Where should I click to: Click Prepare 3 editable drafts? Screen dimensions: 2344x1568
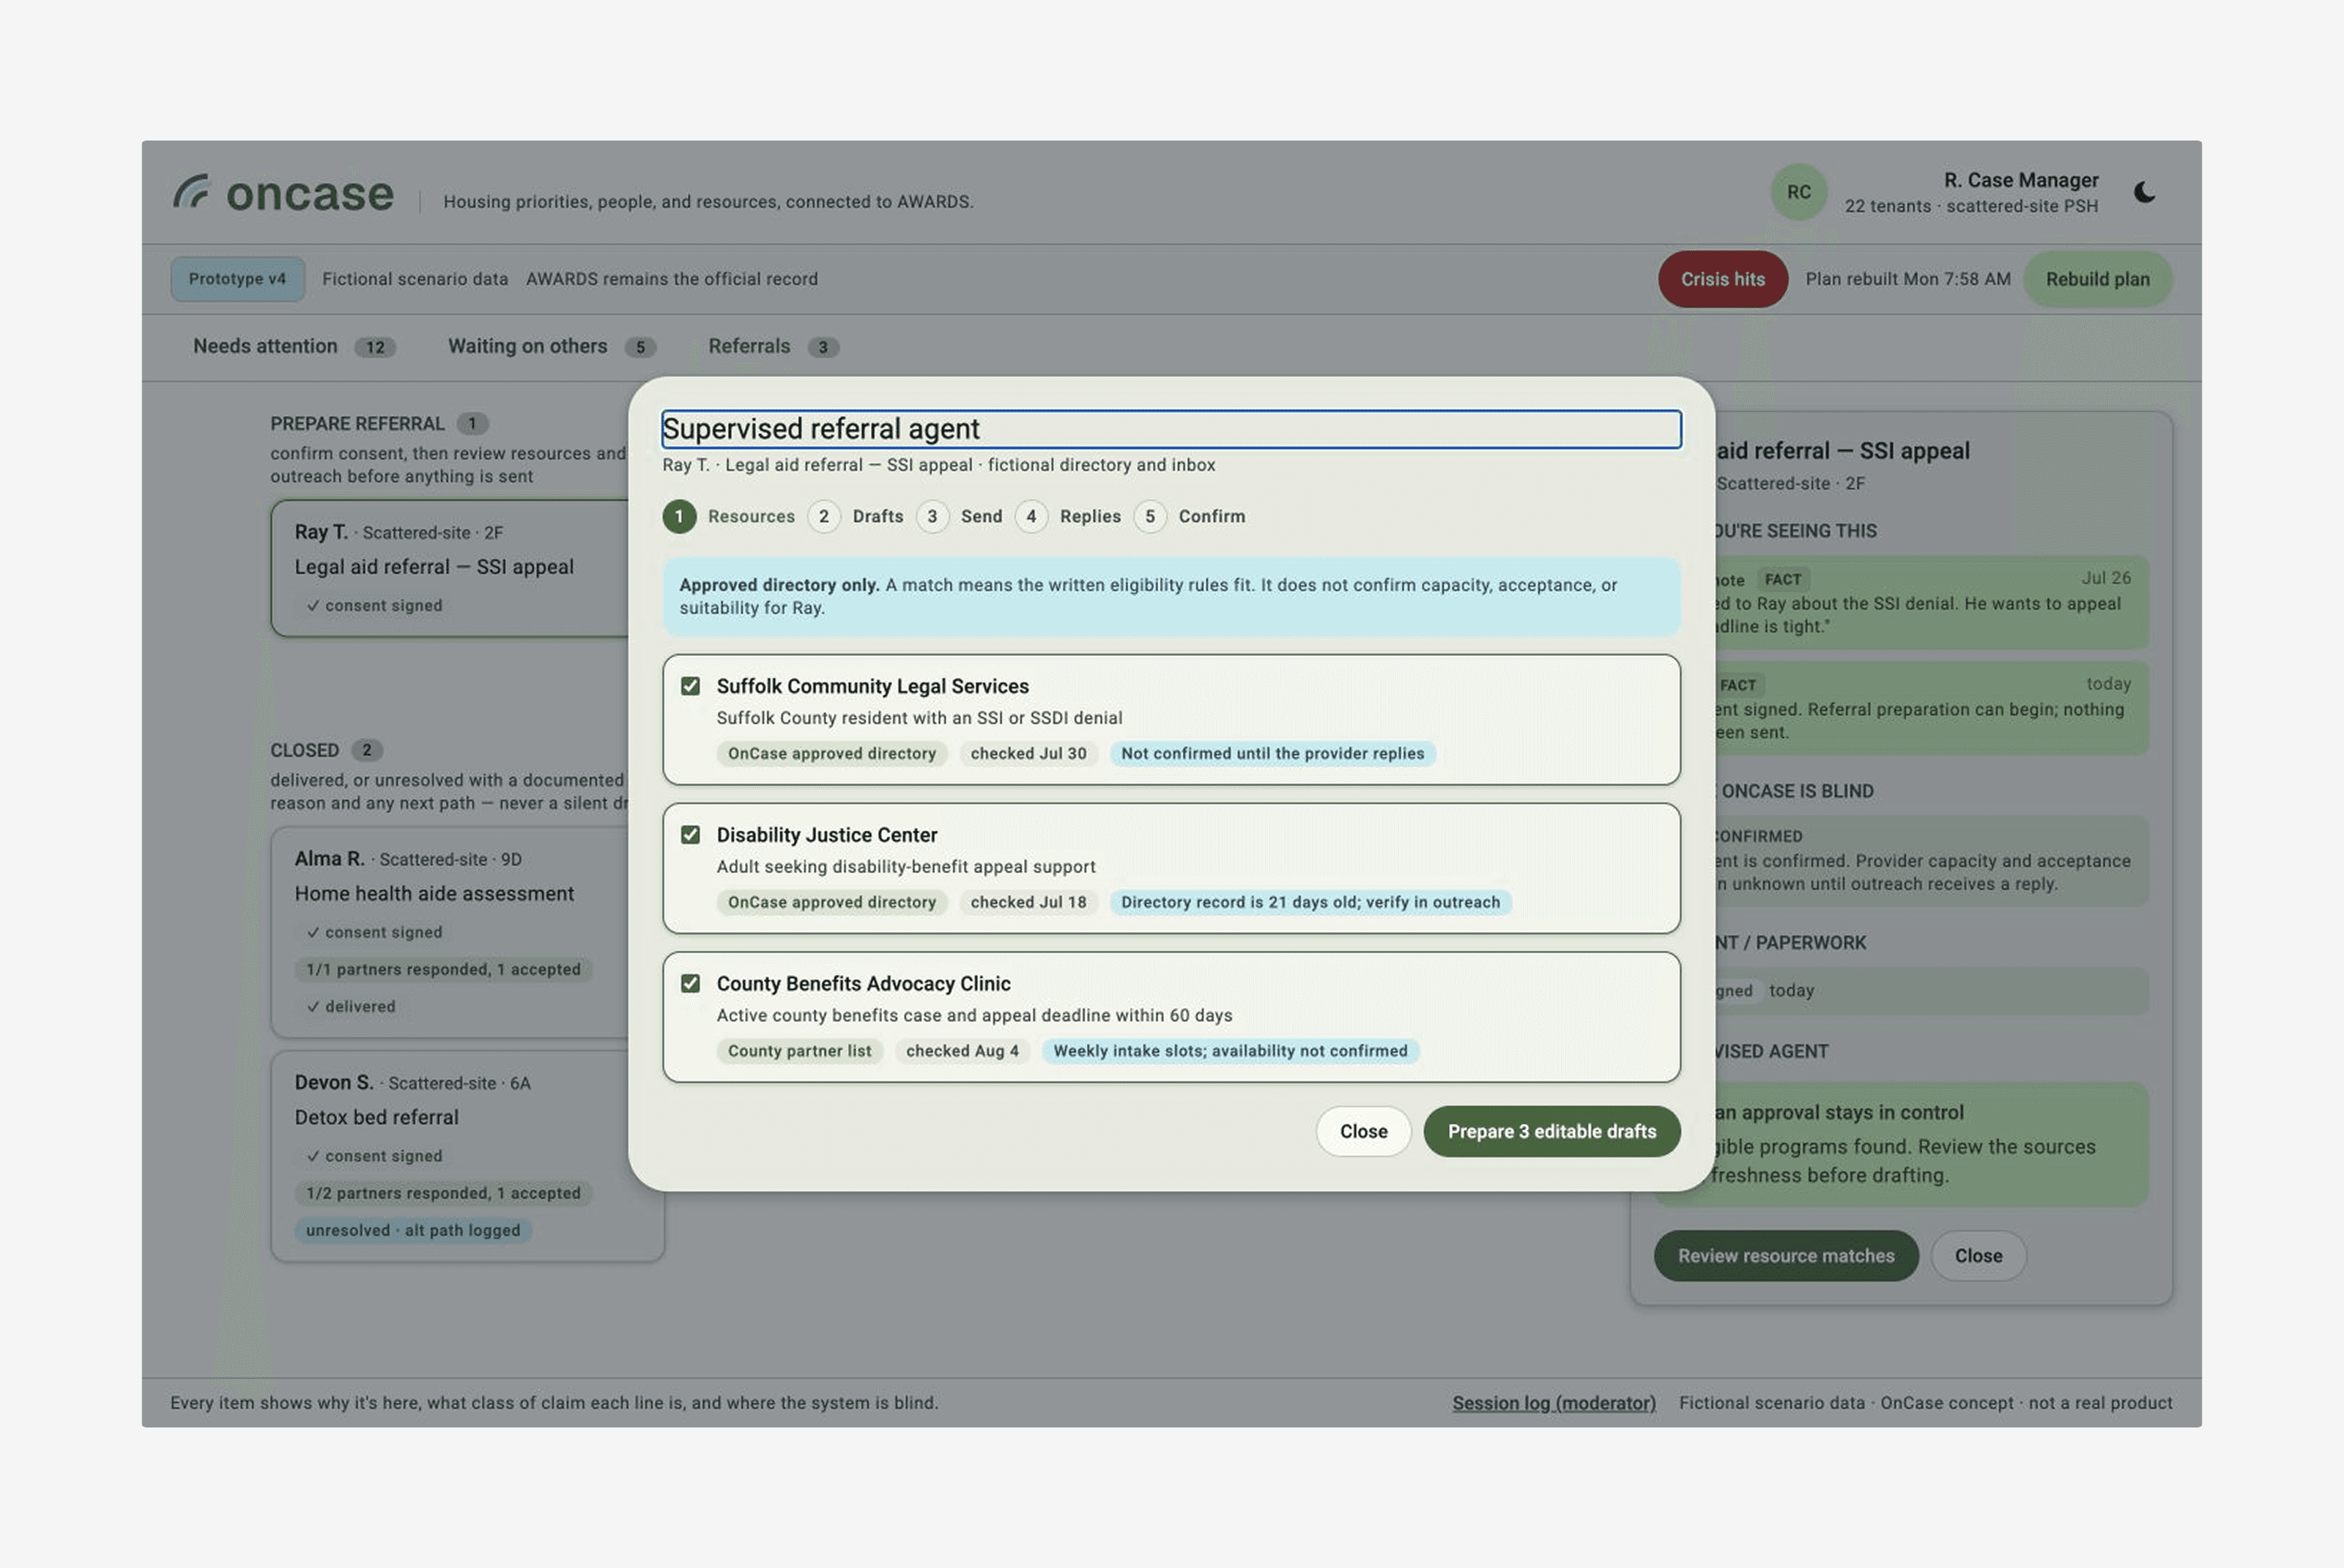click(x=1551, y=1131)
